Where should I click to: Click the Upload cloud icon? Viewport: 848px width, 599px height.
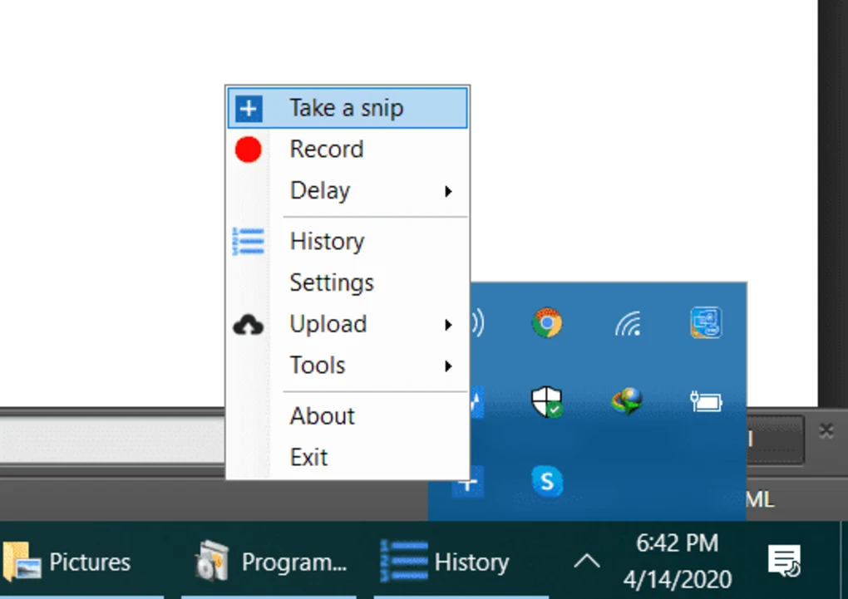click(247, 324)
